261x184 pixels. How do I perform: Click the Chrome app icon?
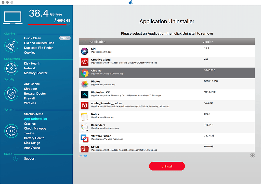pyautogui.click(x=85, y=73)
